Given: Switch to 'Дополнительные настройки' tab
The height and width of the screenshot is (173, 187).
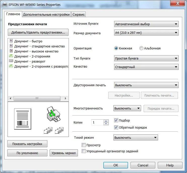Looking at the screenshot, I should coord(46,14).
